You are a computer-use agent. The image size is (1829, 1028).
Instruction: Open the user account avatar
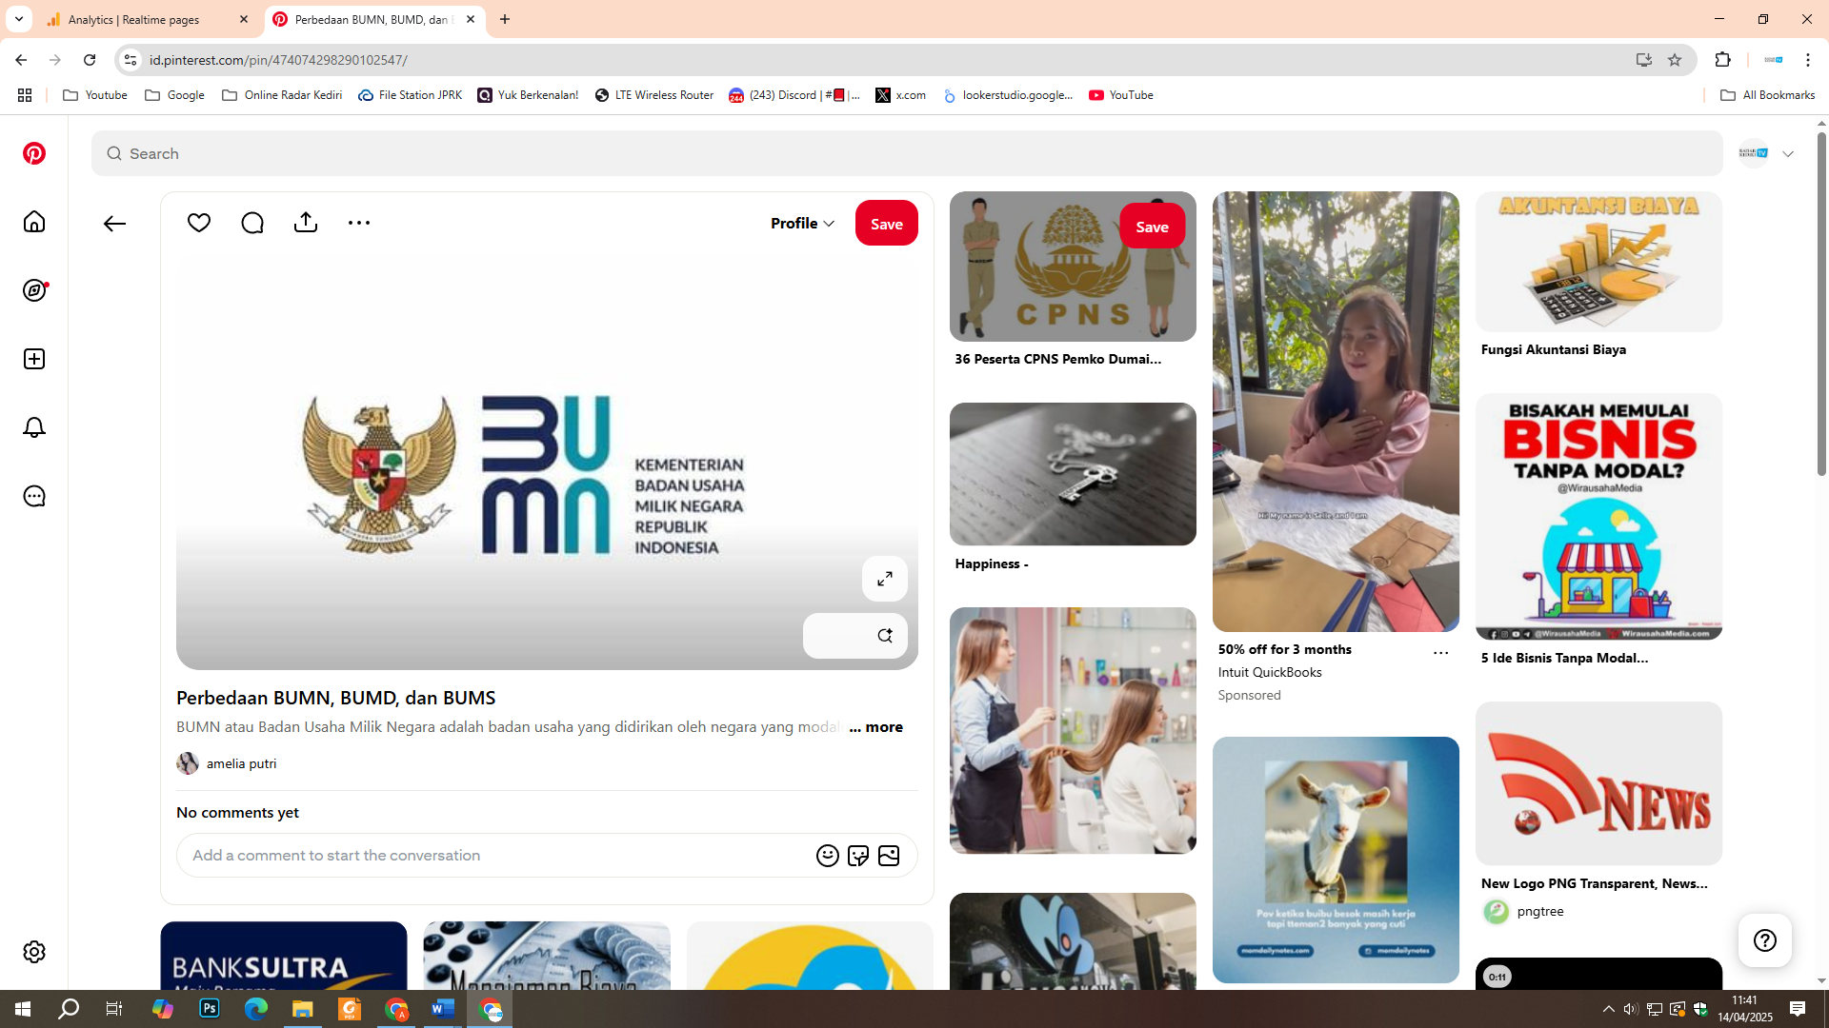click(1753, 153)
